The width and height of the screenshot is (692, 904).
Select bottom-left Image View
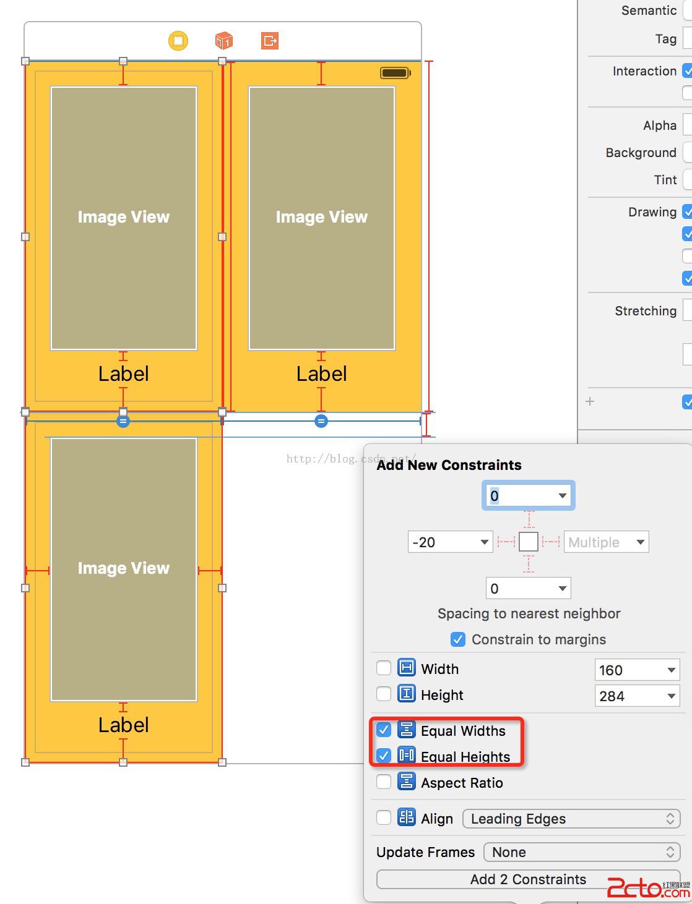coord(124,569)
